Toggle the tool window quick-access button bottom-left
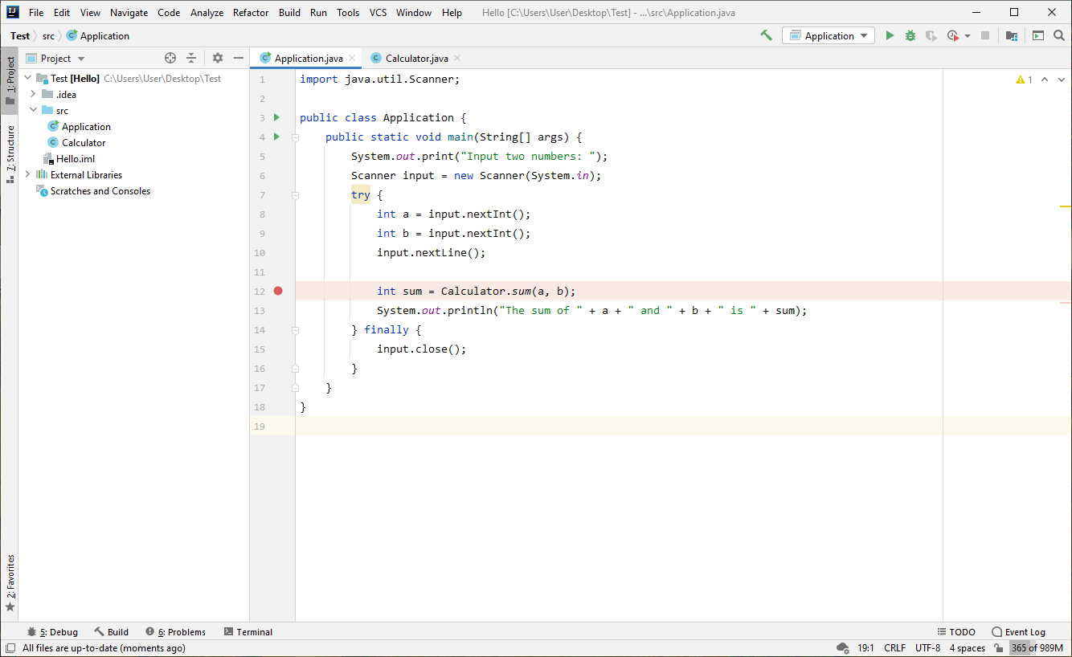This screenshot has width=1072, height=657. 10,648
